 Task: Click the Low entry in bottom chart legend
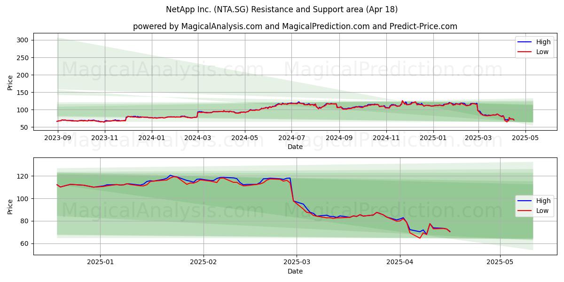pos(535,211)
